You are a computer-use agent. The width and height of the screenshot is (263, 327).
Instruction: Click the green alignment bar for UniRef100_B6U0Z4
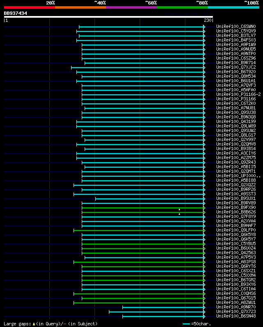(143, 248)
